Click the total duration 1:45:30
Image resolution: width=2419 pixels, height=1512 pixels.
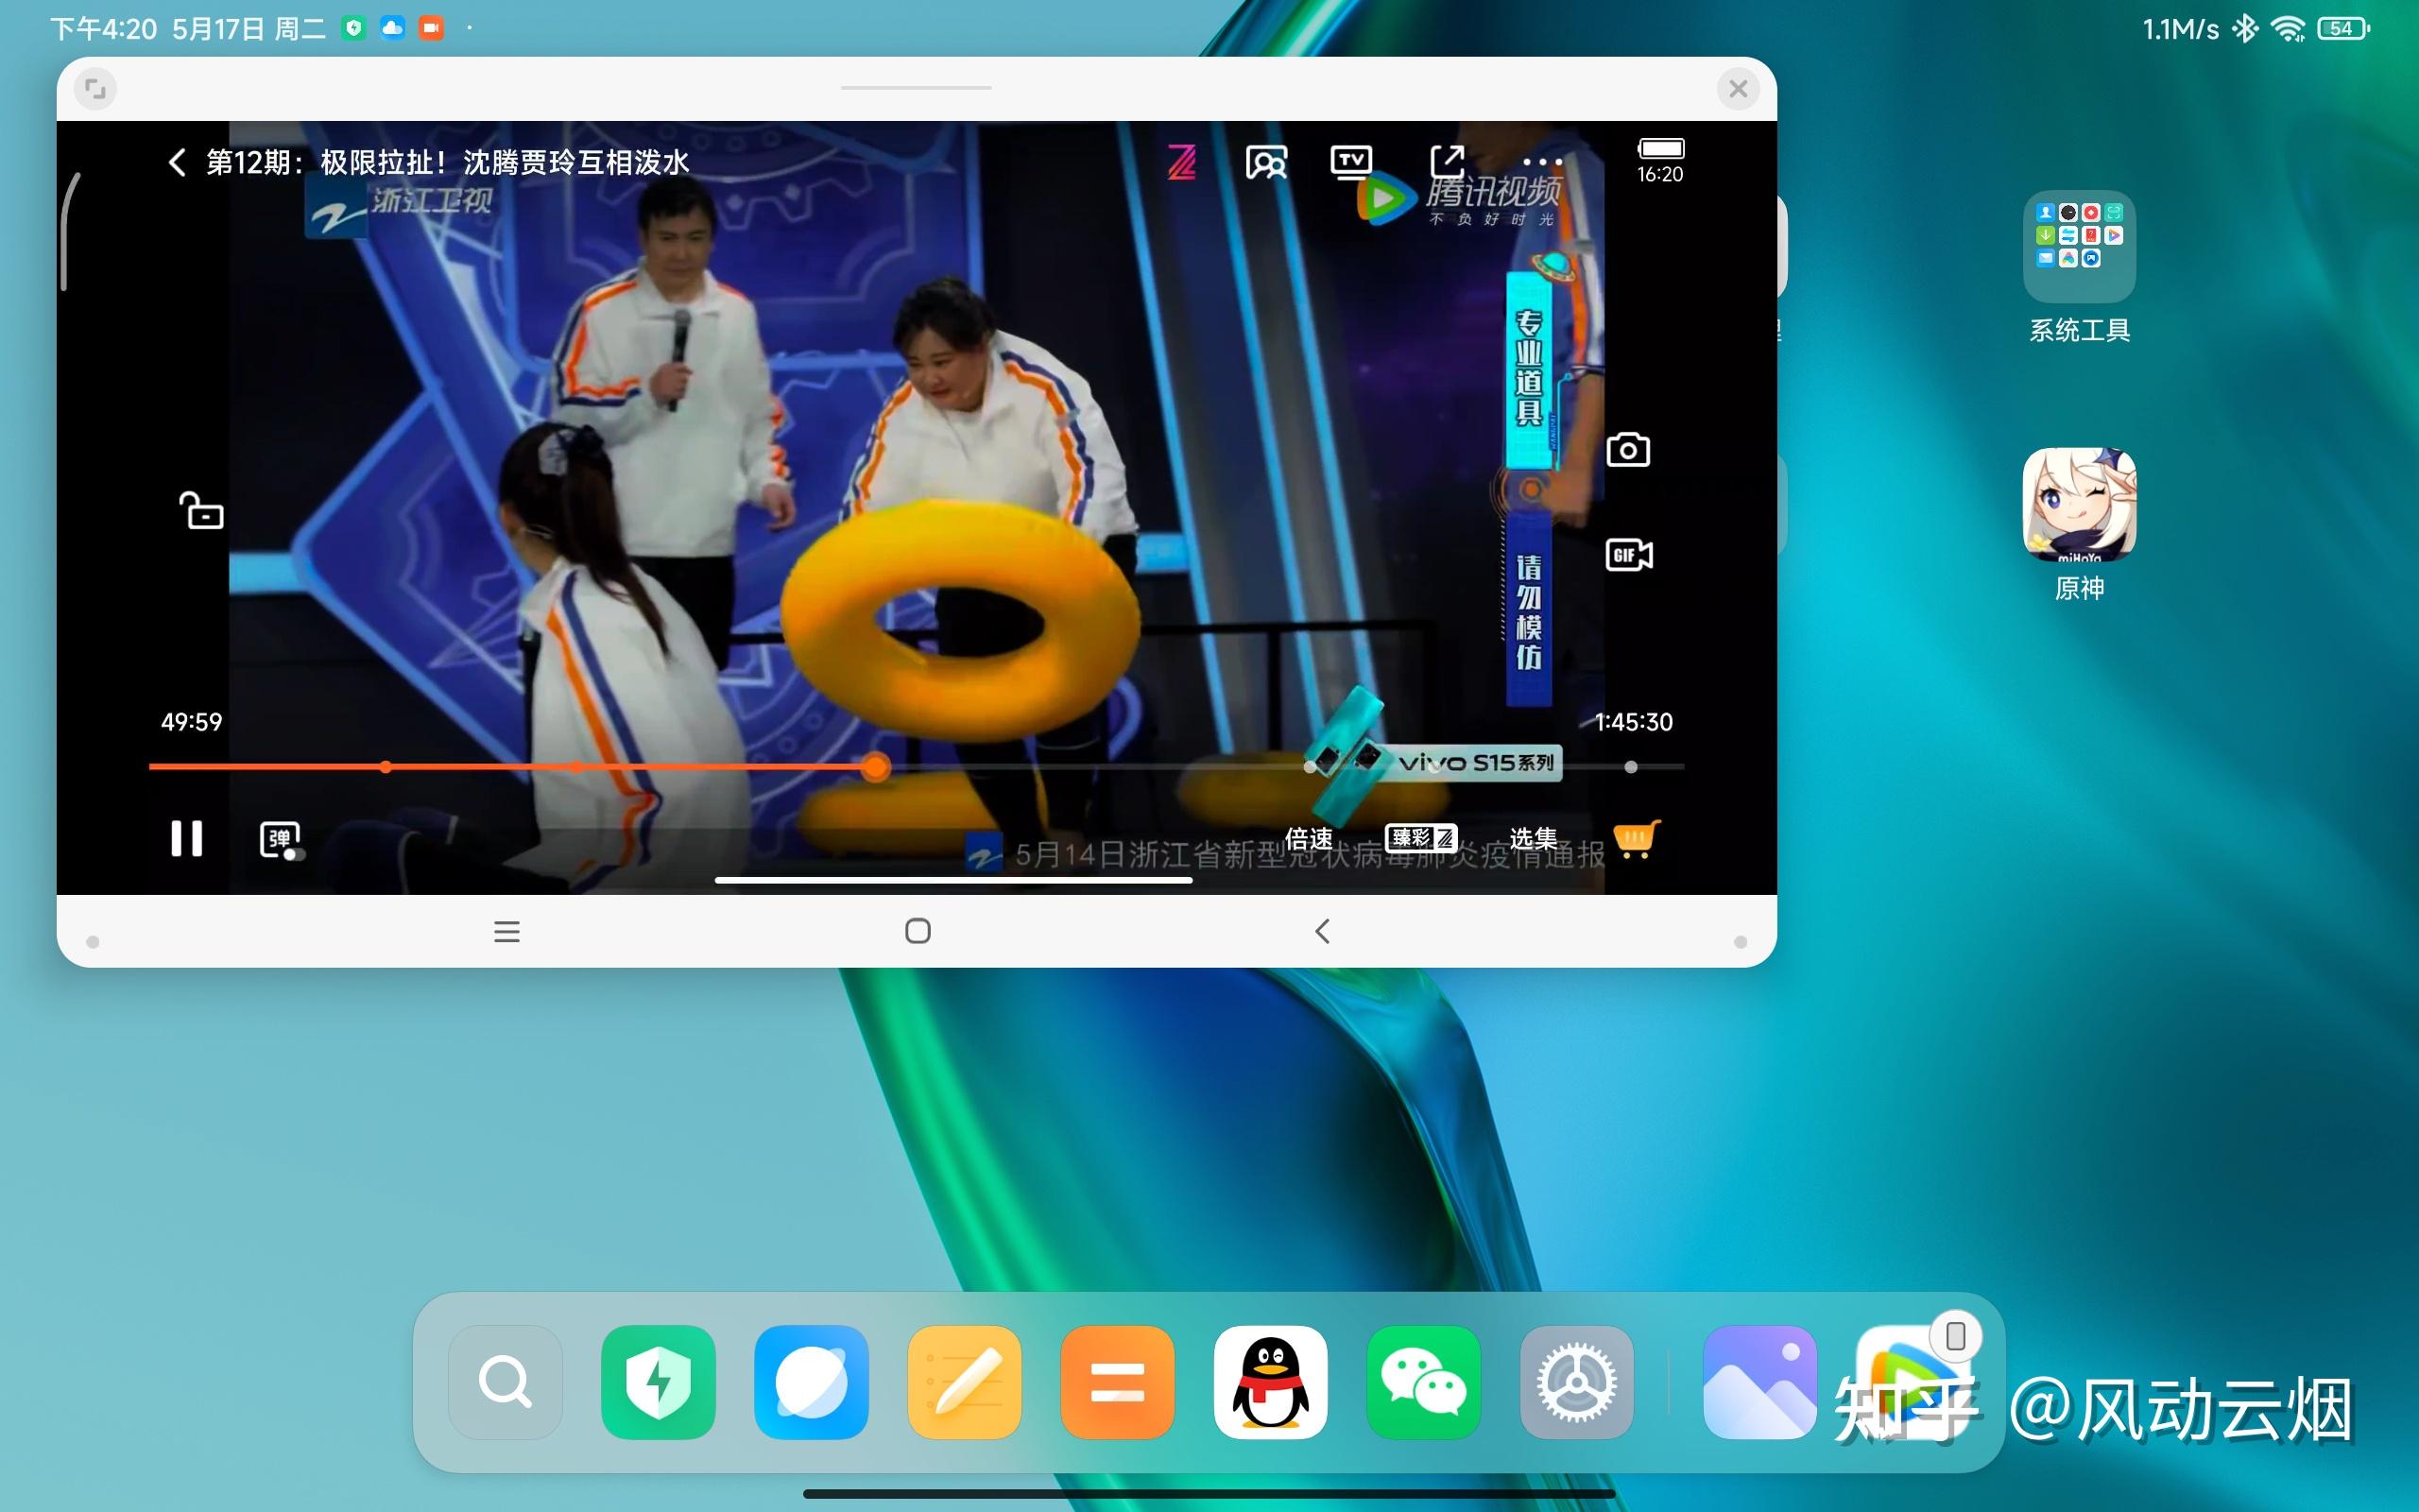point(1634,722)
